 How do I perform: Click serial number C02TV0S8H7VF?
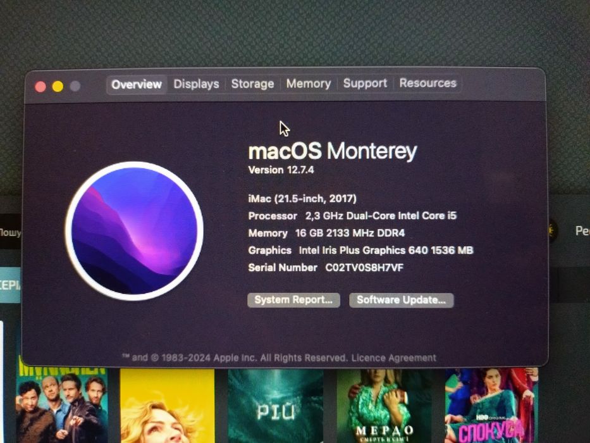[x=364, y=268]
